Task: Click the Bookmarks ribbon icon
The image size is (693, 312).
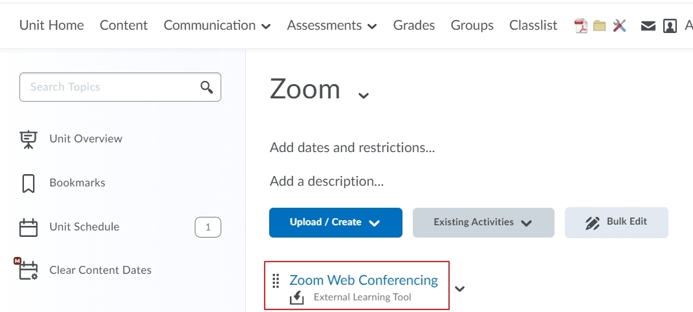Action: 28,183
